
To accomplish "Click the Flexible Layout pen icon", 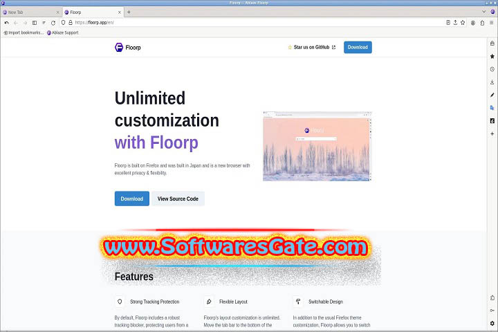I will click(x=209, y=302).
